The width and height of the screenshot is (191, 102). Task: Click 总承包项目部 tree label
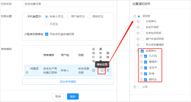[153, 33]
